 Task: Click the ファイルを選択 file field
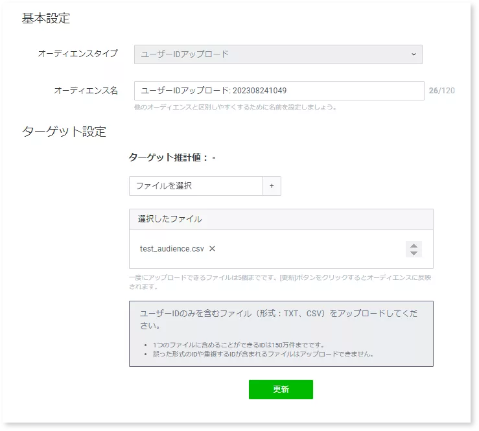pyautogui.click(x=196, y=186)
